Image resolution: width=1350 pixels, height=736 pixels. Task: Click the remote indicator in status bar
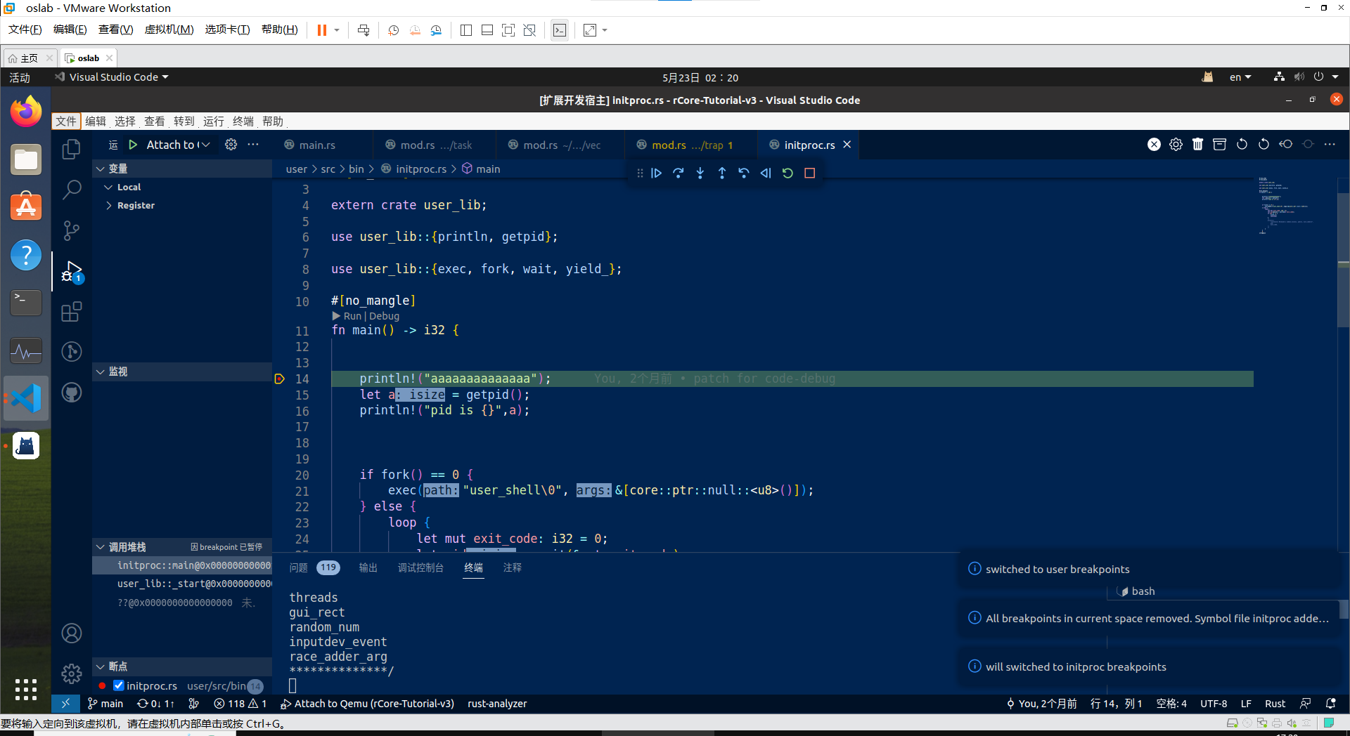(x=65, y=704)
